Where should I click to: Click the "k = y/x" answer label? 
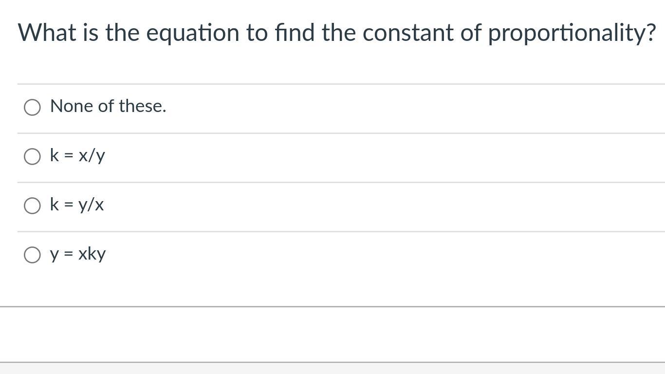point(77,205)
